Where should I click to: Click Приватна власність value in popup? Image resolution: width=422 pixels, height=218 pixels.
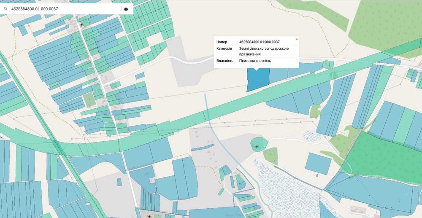pos(255,61)
